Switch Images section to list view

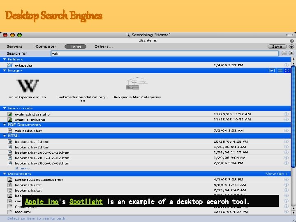click(x=280, y=71)
